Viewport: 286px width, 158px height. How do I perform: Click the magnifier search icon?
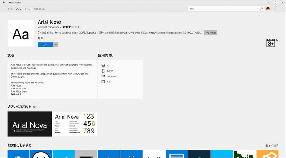(262, 9)
